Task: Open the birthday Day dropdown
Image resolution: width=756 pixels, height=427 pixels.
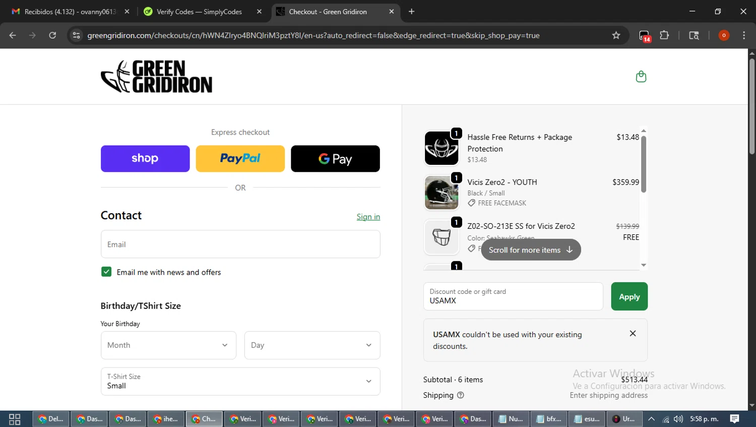Action: (x=312, y=345)
